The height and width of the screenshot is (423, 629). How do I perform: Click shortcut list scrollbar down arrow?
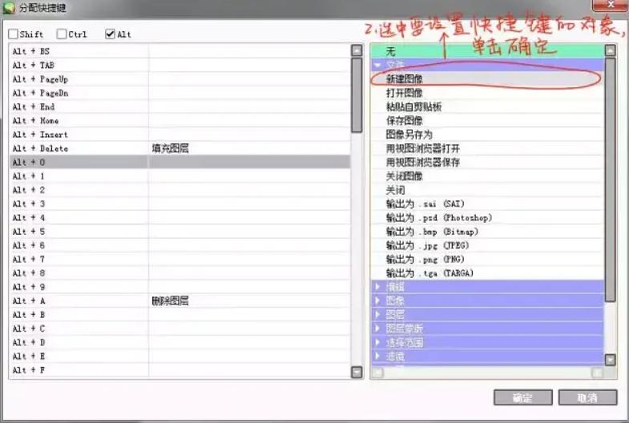pyautogui.click(x=357, y=372)
